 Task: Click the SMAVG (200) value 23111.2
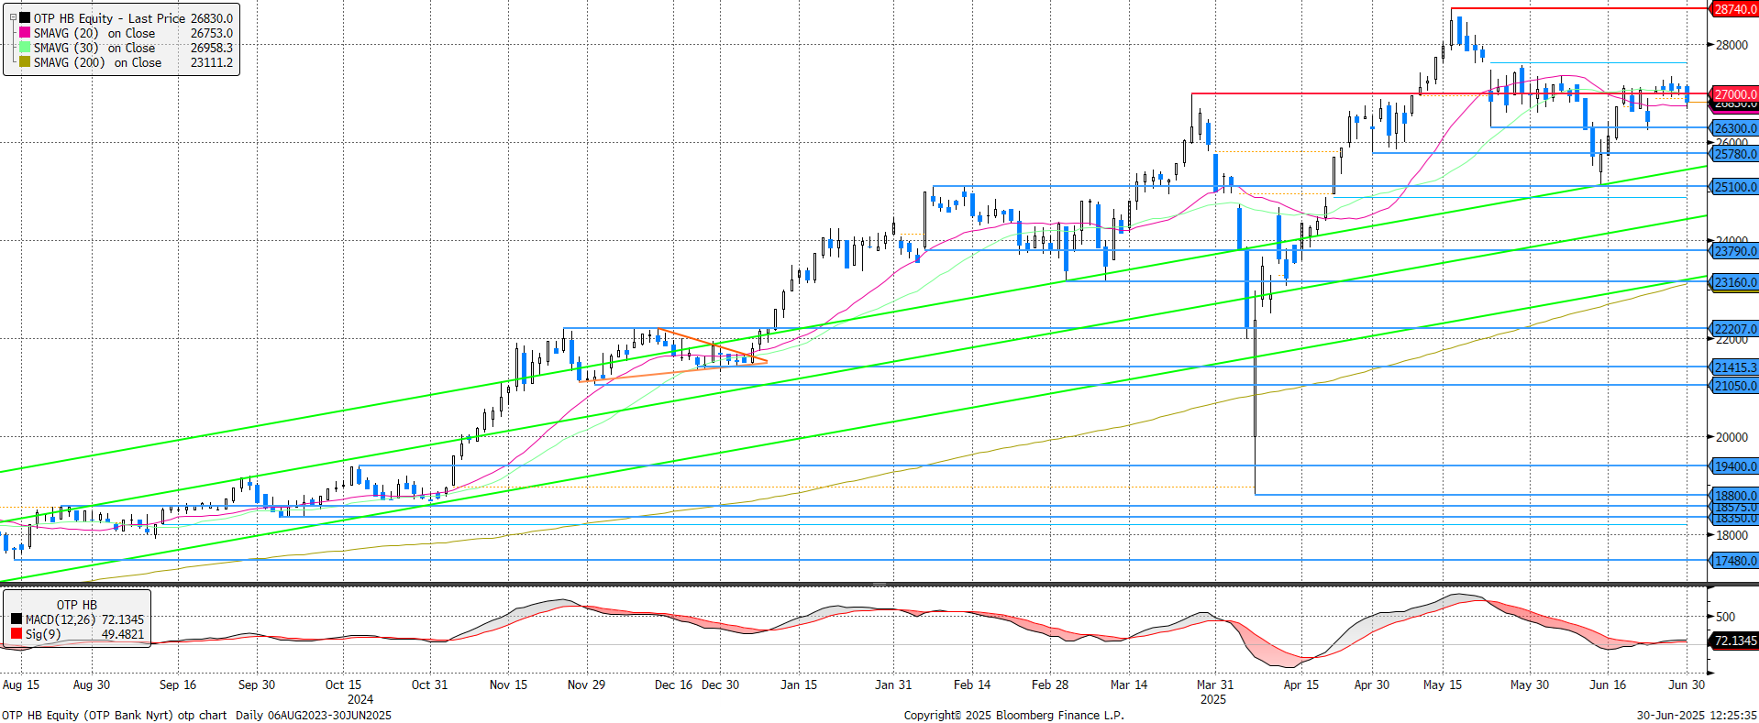212,62
